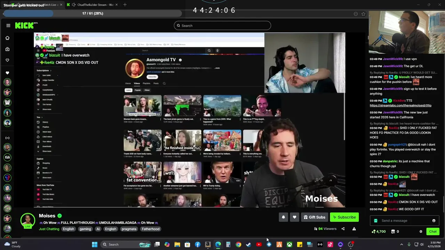The width and height of the screenshot is (445, 250).
Task: Click the chat scrollbar
Action: click(443, 205)
